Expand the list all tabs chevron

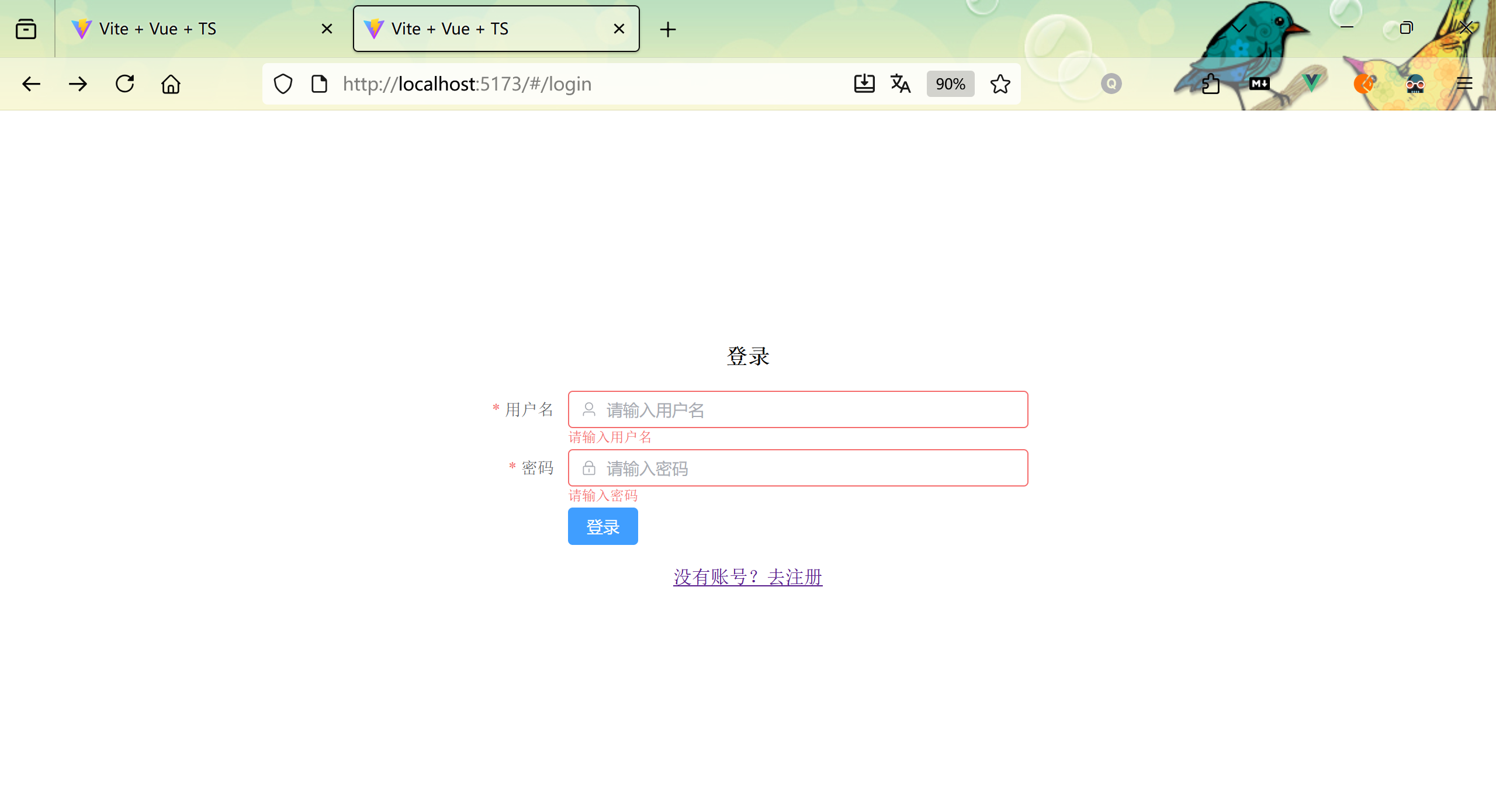tap(1238, 28)
